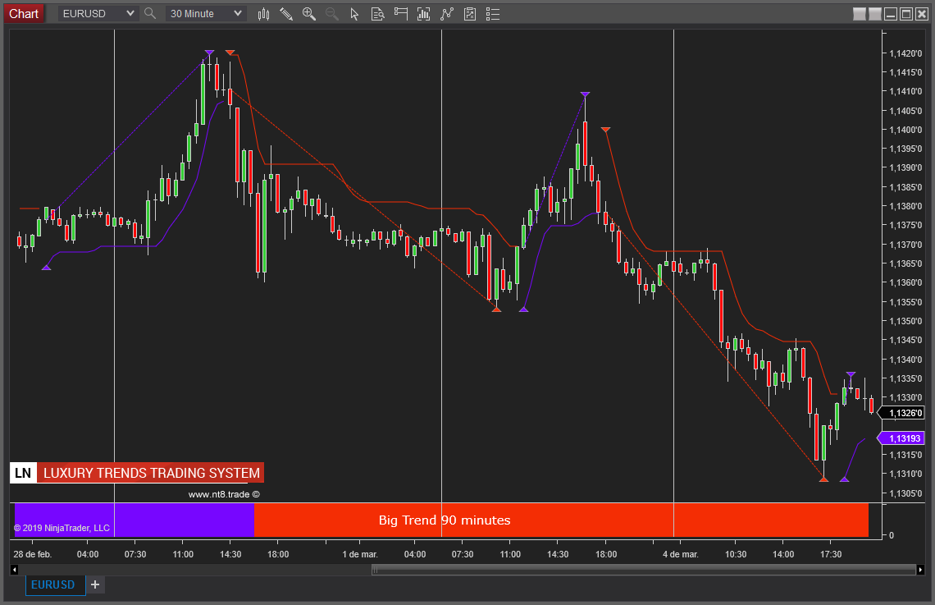Click the first grey link square button
The height and width of the screenshot is (605, 935).
[x=860, y=14]
